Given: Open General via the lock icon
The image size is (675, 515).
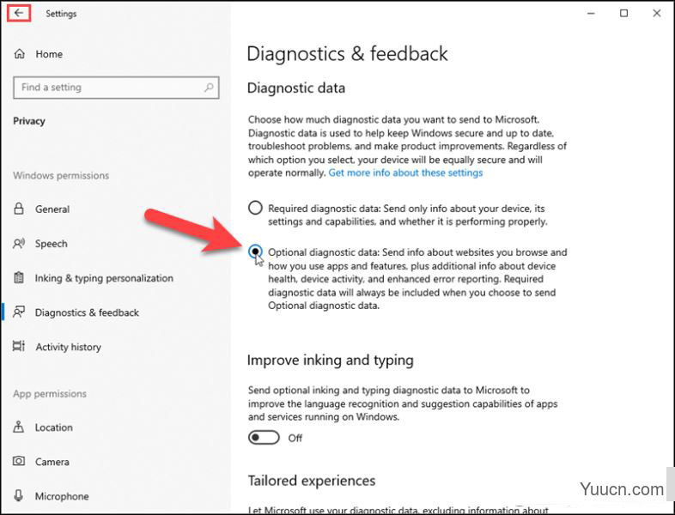Looking at the screenshot, I should [x=19, y=209].
